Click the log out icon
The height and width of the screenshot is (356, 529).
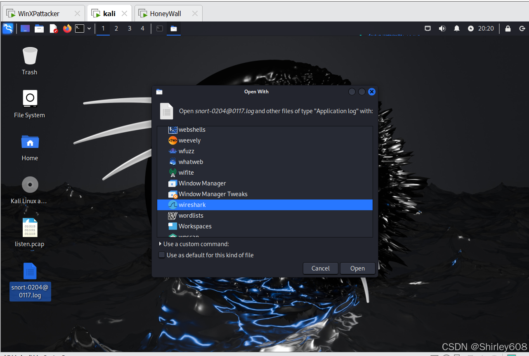[522, 28]
